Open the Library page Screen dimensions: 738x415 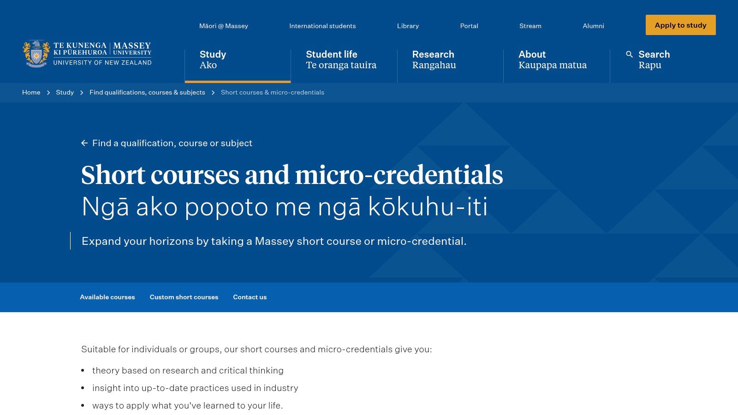(408, 26)
